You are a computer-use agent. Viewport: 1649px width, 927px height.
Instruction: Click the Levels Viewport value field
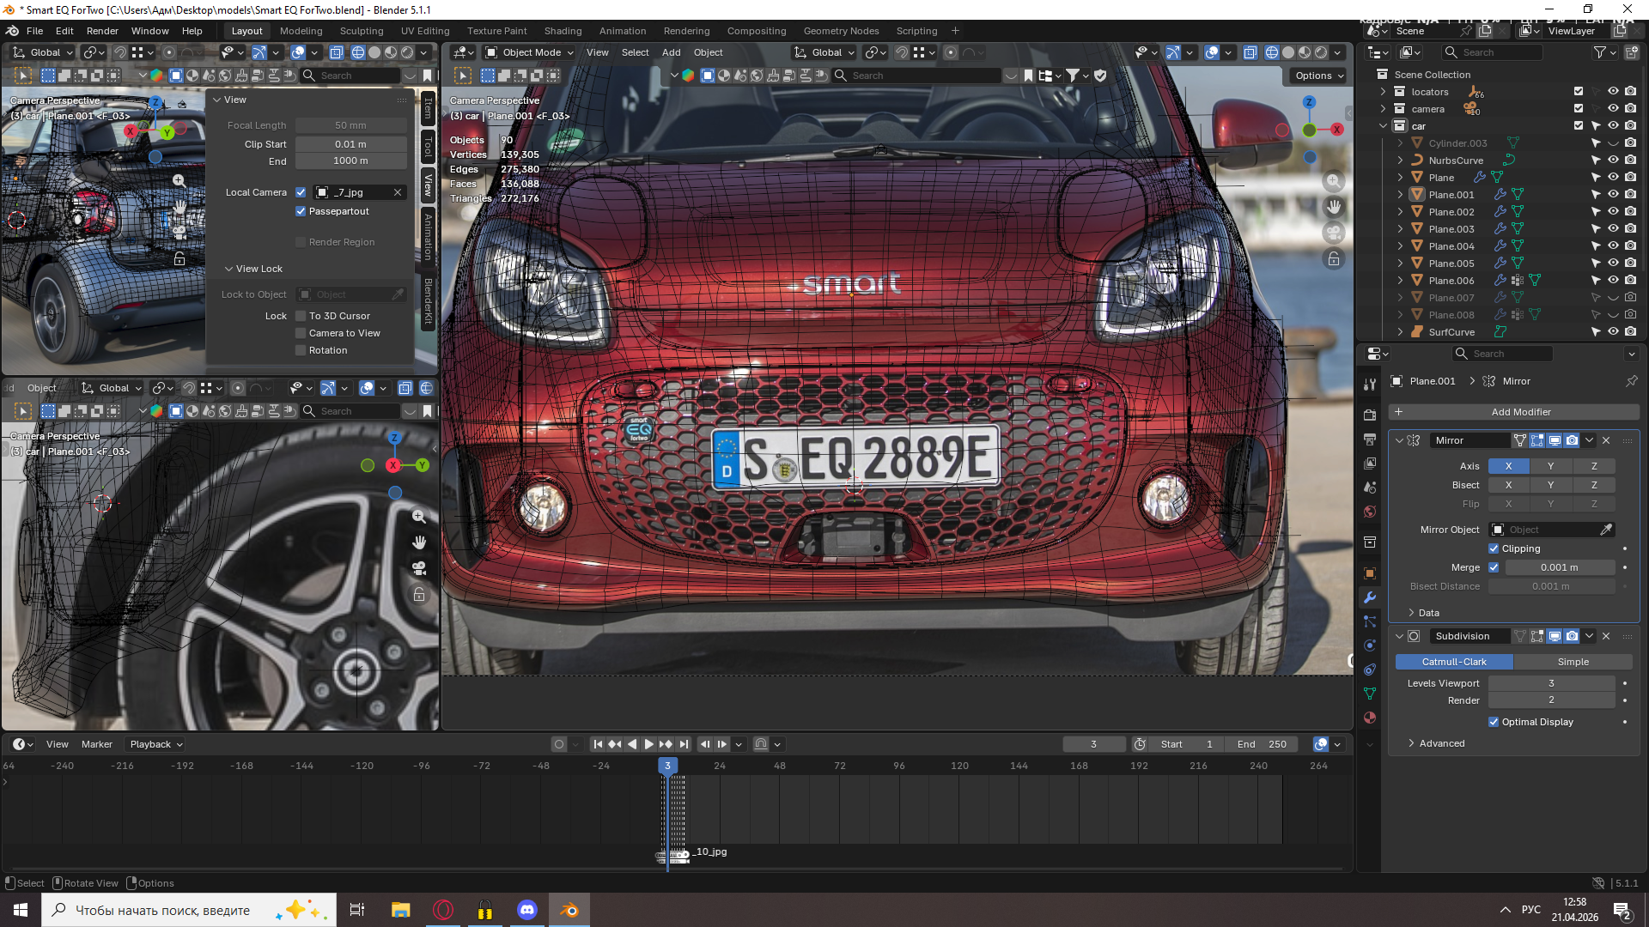coord(1551,683)
